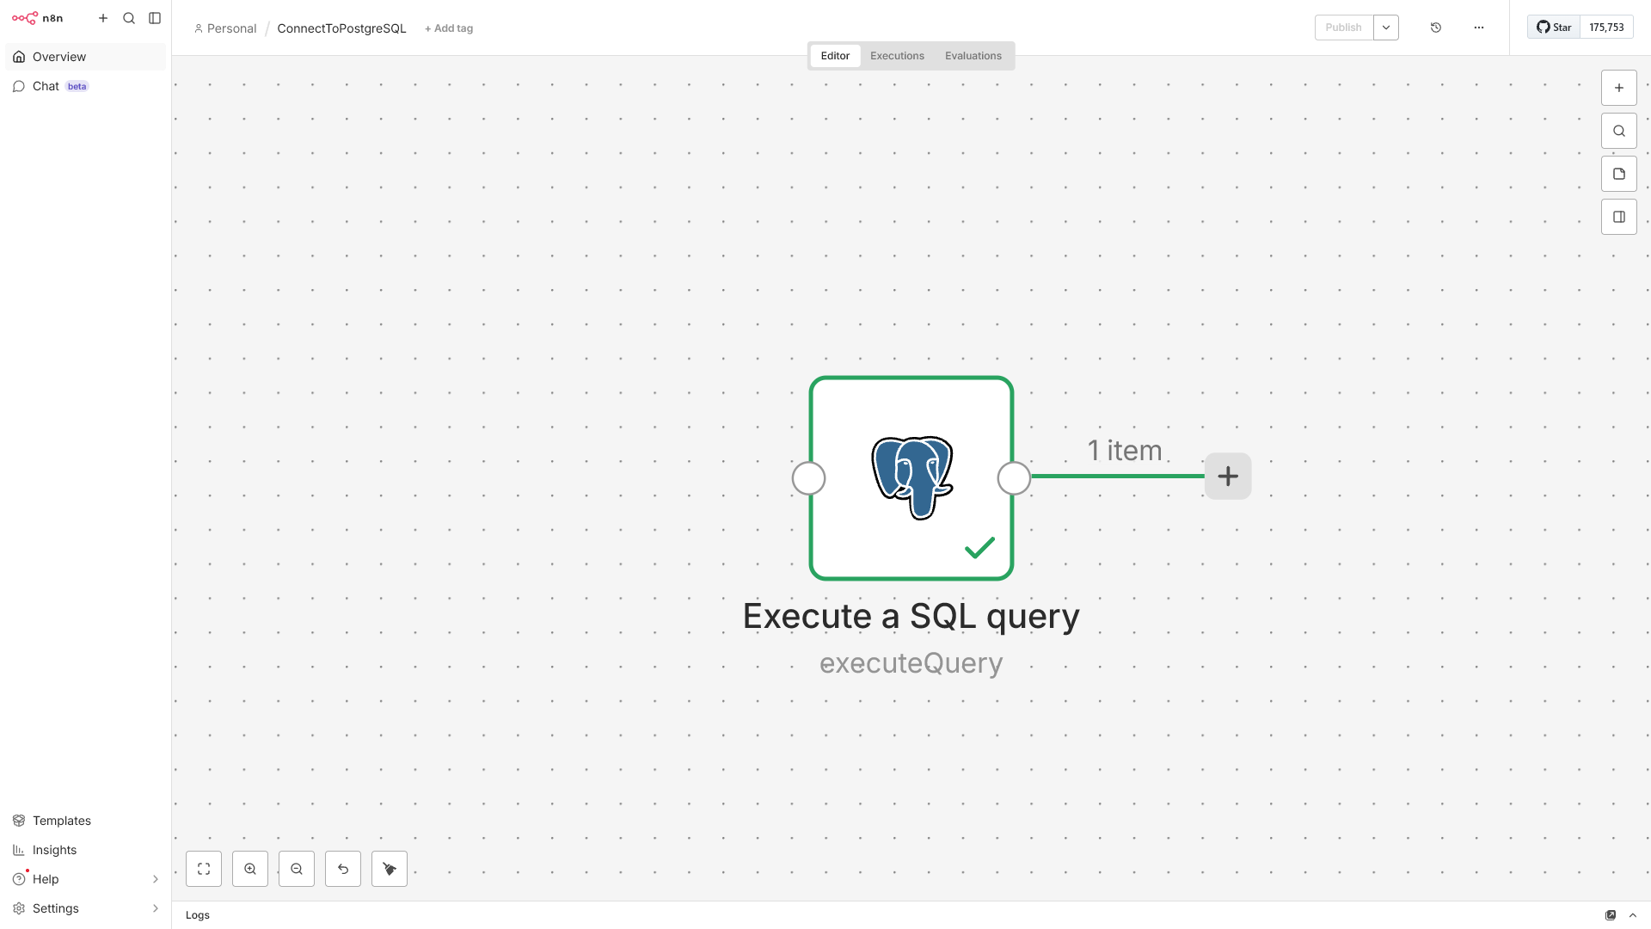
Task: Open workflow history icon
Action: [1435, 28]
